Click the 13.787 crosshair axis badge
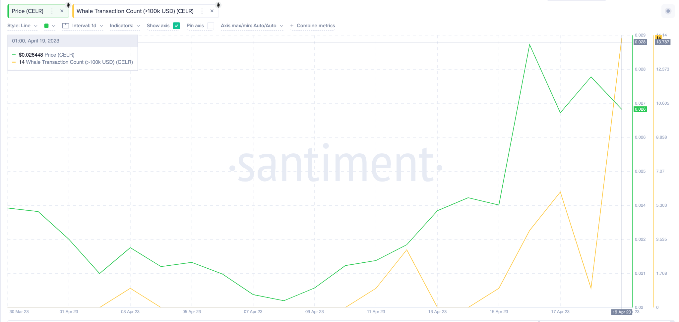Viewport: 679px width, 322px height. coord(663,42)
